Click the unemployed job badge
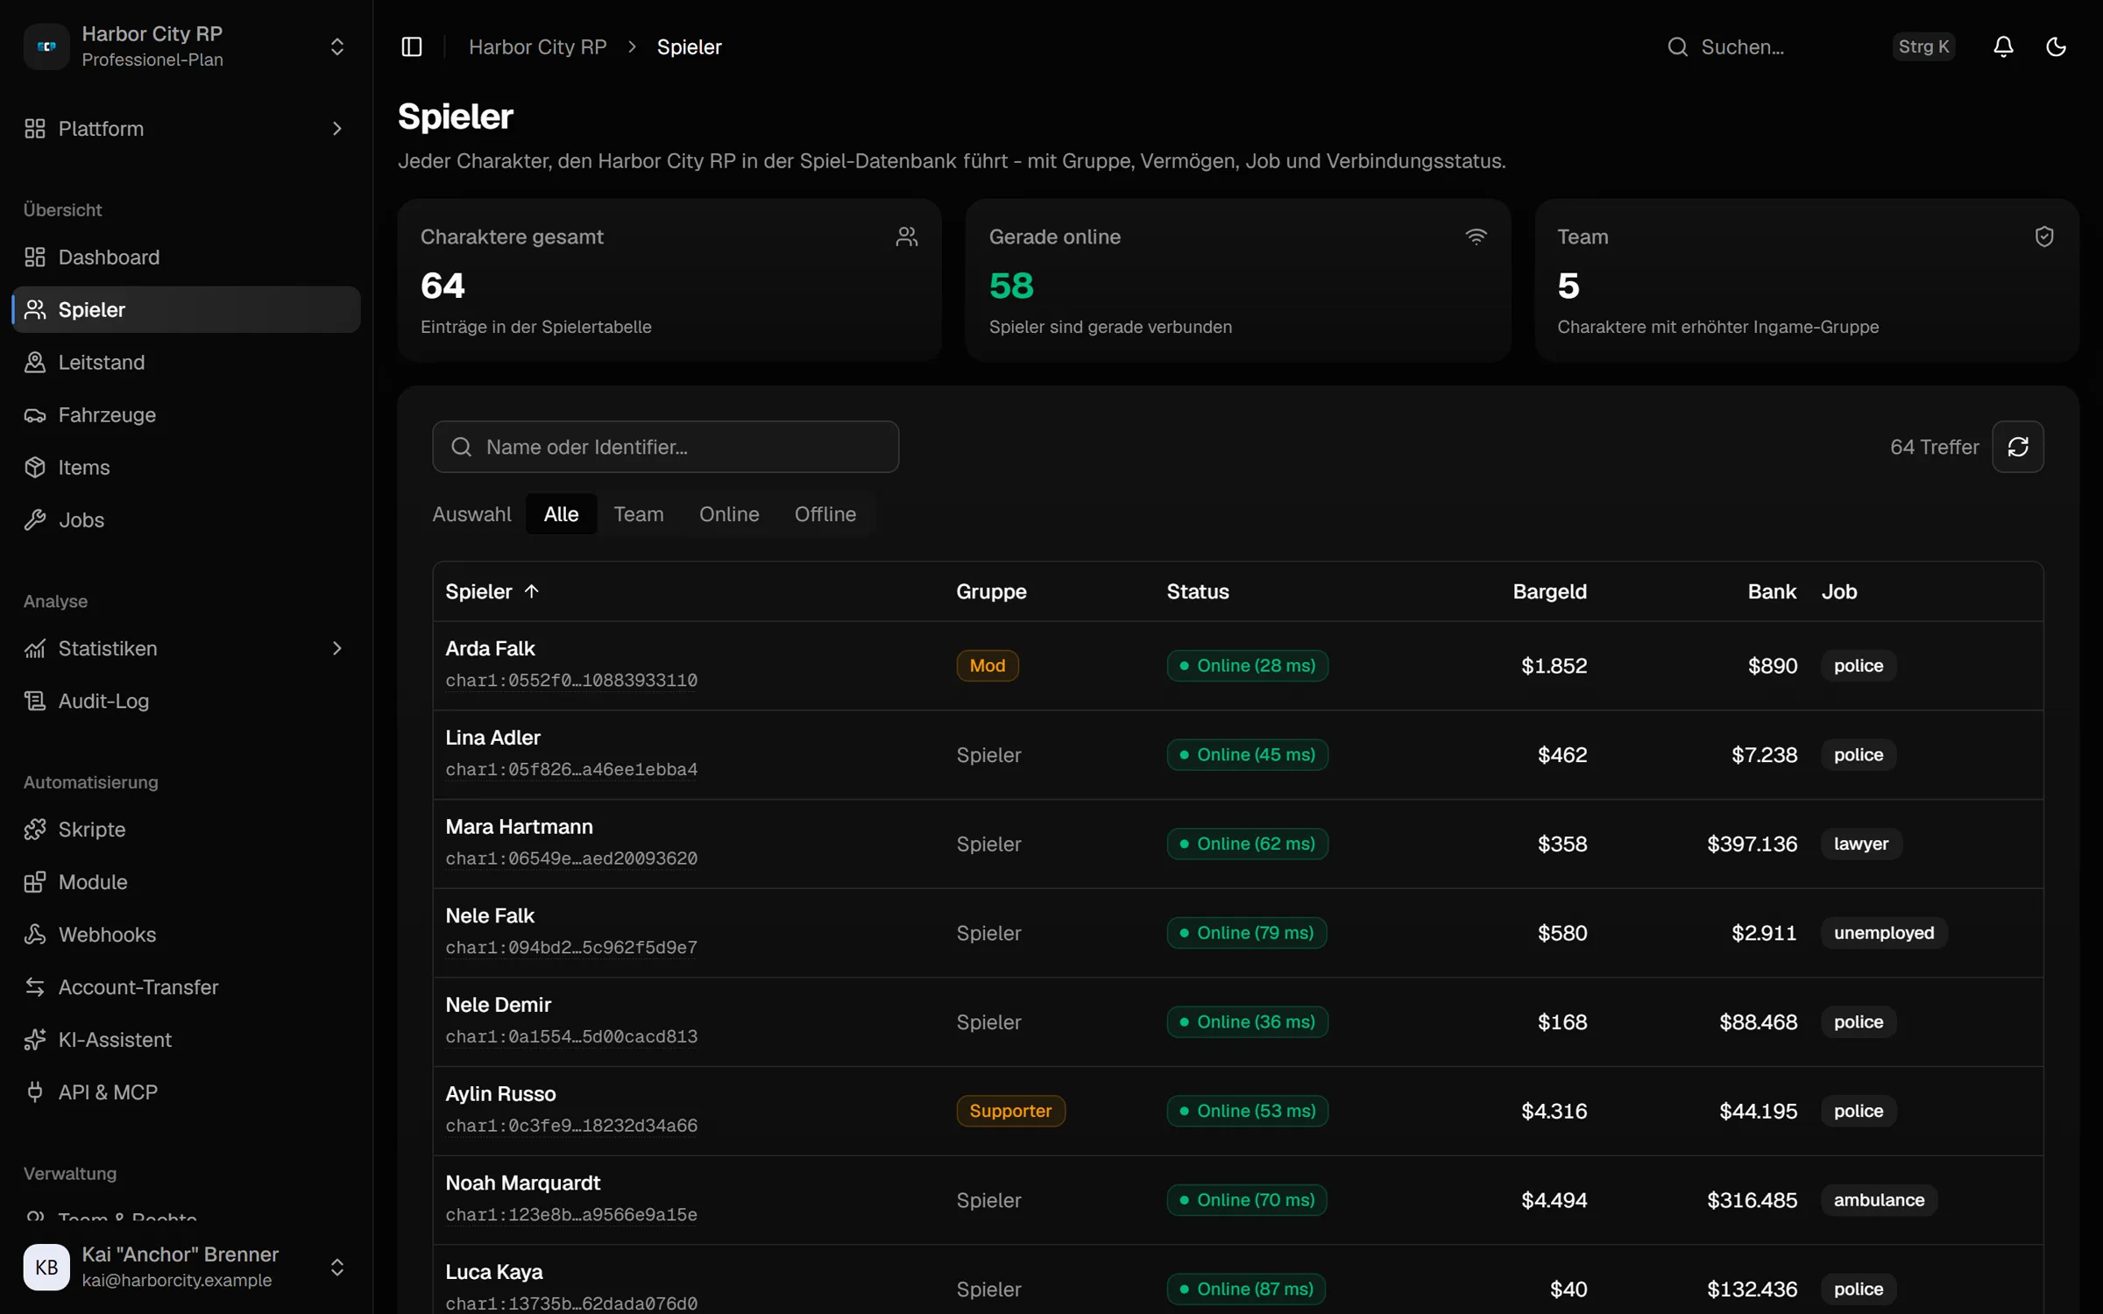The height and width of the screenshot is (1314, 2103). click(x=1884, y=933)
